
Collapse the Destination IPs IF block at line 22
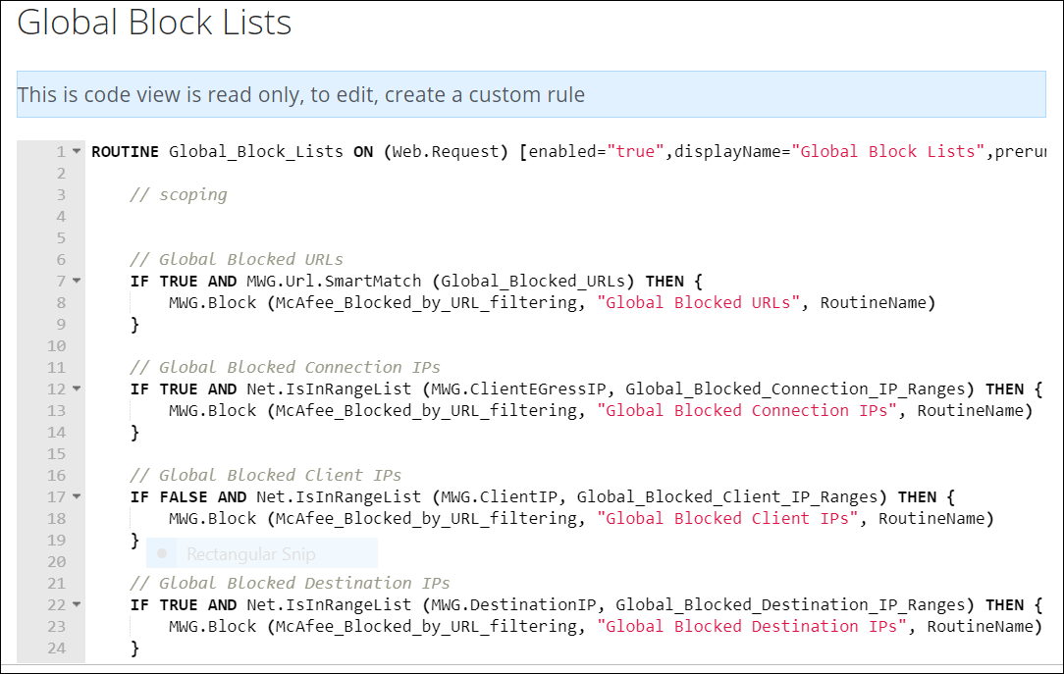pos(77,604)
